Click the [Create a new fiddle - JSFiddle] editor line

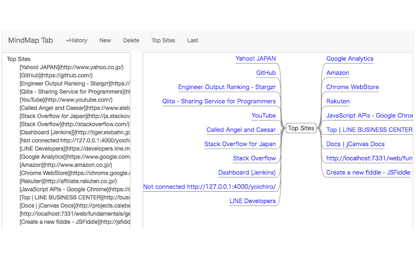75,222
